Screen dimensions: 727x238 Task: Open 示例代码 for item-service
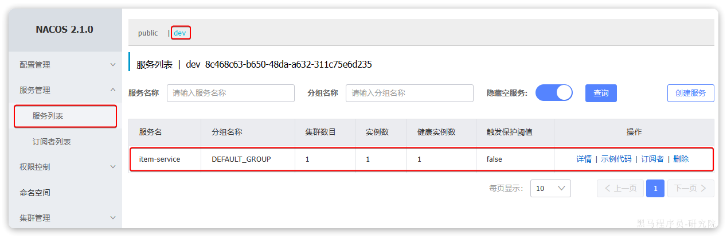click(x=616, y=159)
